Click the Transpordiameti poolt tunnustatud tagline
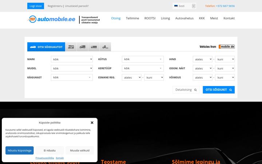Screen dimensions: 262x164 coord(90,20)
